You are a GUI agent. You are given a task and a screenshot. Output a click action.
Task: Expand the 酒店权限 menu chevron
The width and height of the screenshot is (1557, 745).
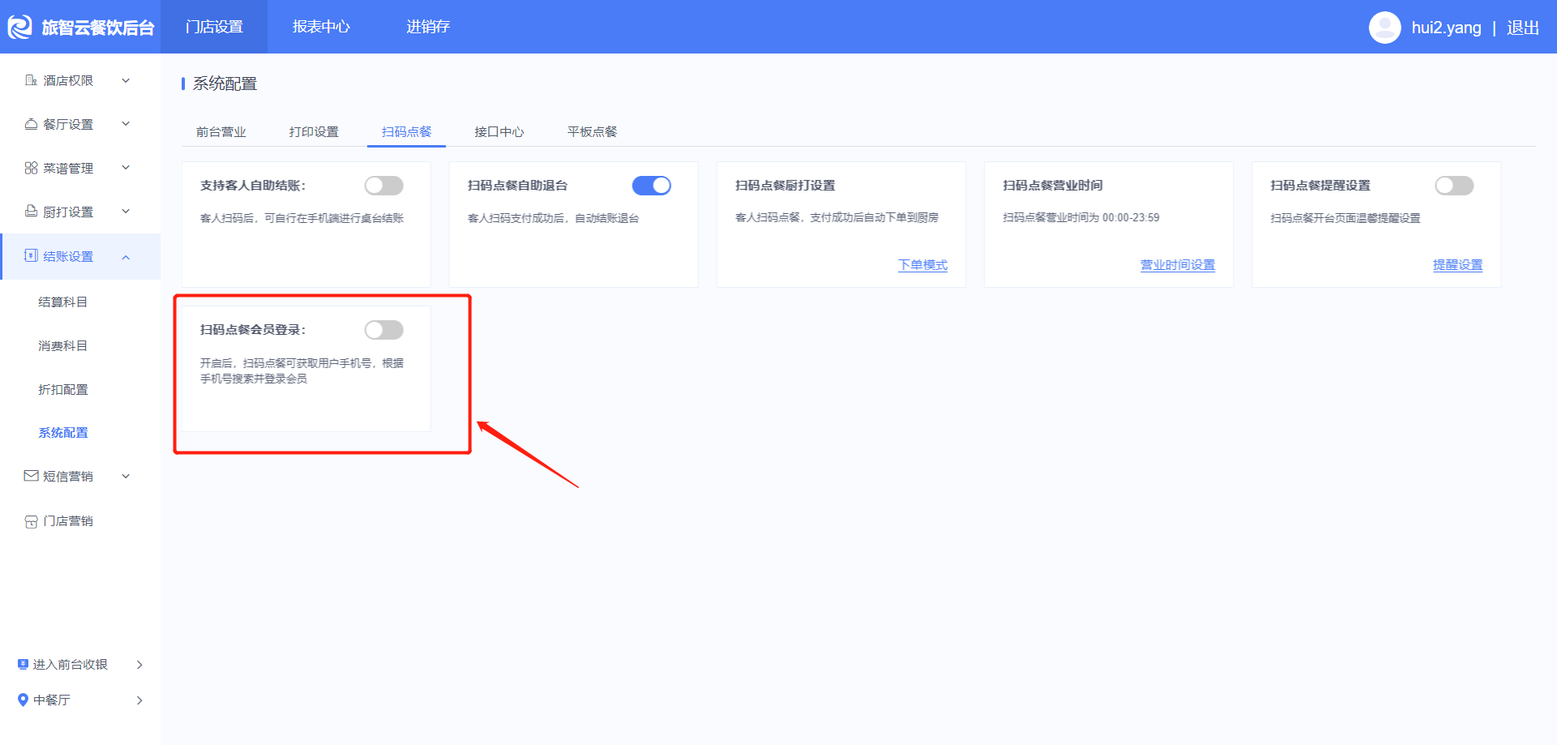coord(126,80)
